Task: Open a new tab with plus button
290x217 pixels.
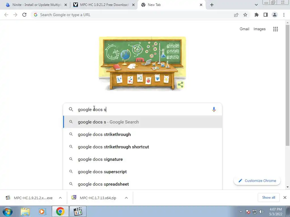Action: pyautogui.click(x=212, y=5)
